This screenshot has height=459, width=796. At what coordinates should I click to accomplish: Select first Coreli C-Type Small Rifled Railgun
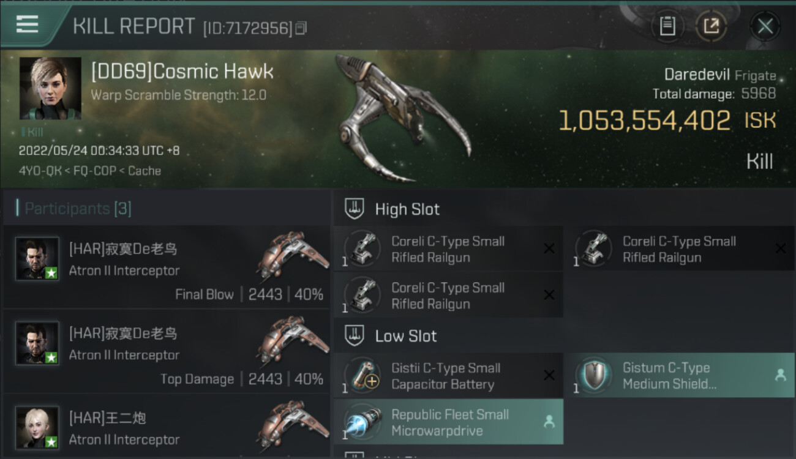click(x=448, y=249)
